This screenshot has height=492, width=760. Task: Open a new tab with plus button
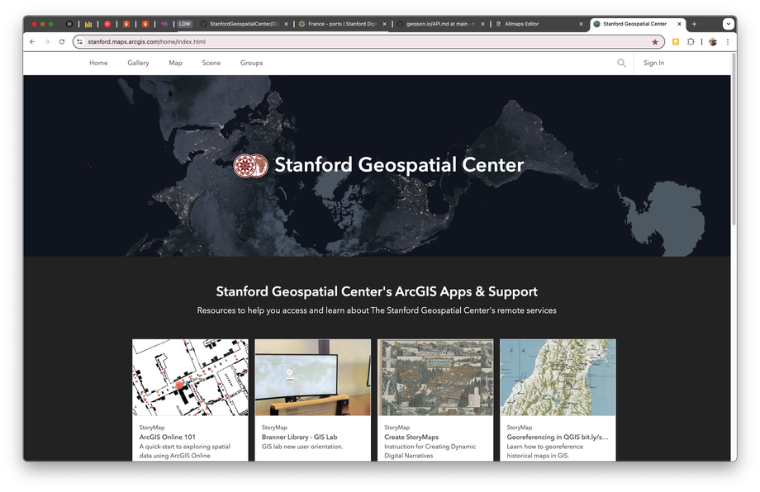694,24
